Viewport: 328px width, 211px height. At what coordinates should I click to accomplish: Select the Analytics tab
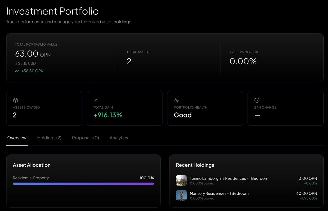(x=119, y=138)
